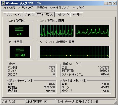The image size is (118, 105).
Task: Open the オプション(O) menu
Action: click(26, 8)
